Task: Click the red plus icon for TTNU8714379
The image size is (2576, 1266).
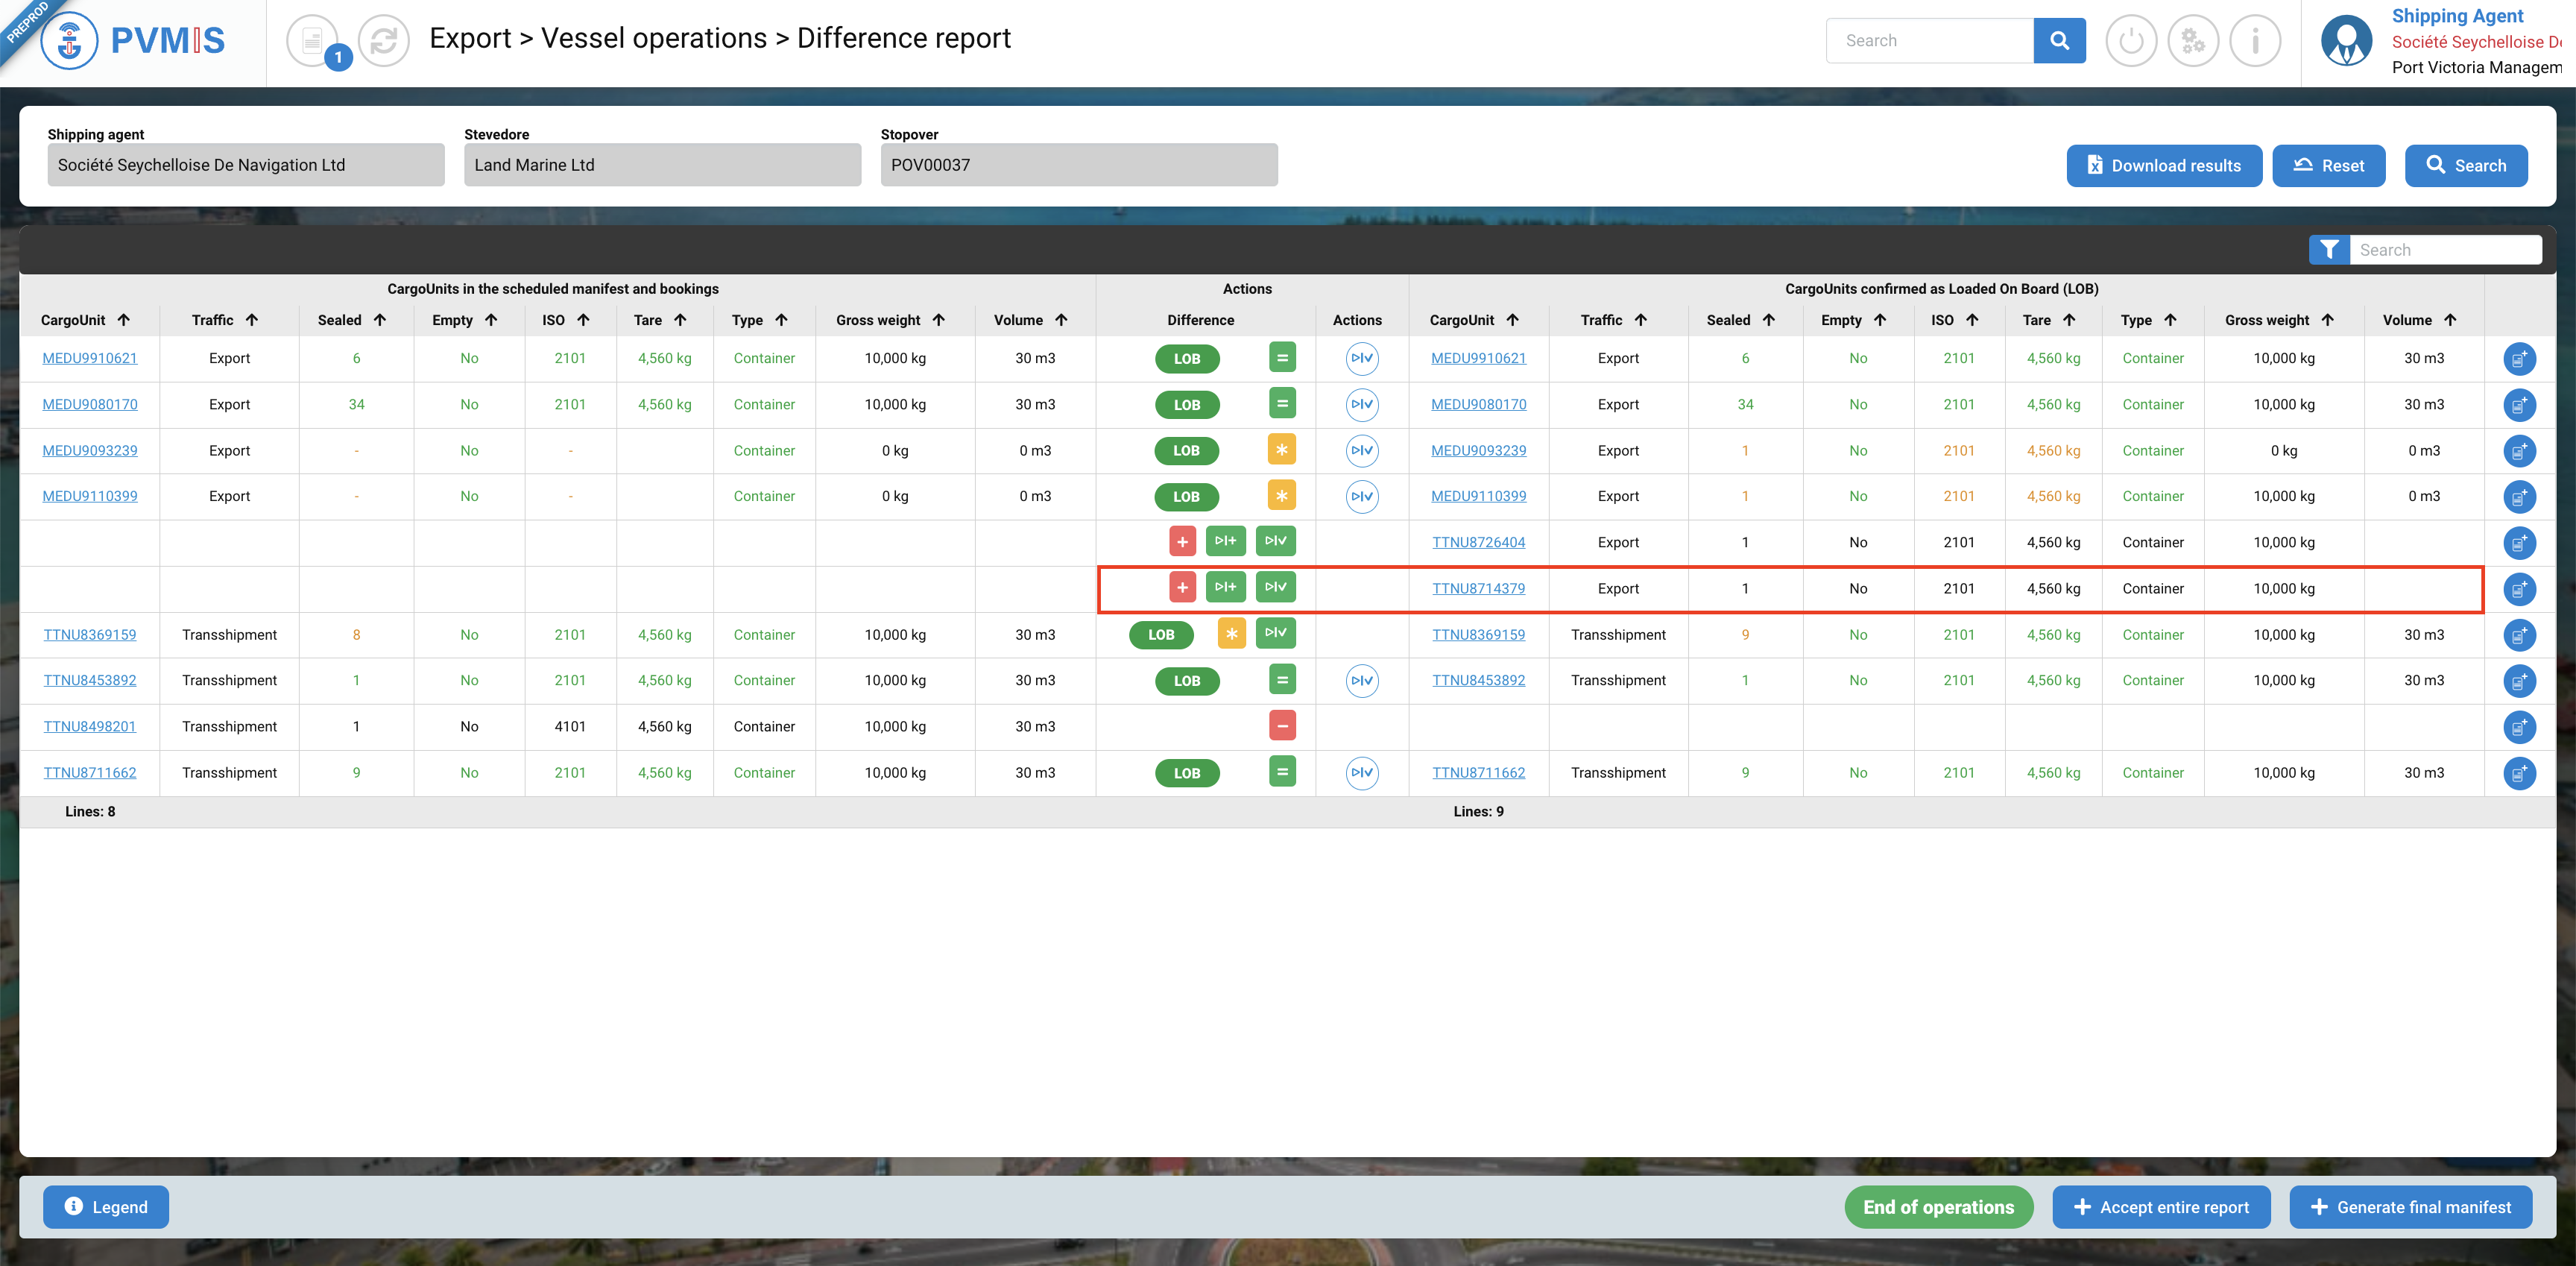Action: point(1182,588)
